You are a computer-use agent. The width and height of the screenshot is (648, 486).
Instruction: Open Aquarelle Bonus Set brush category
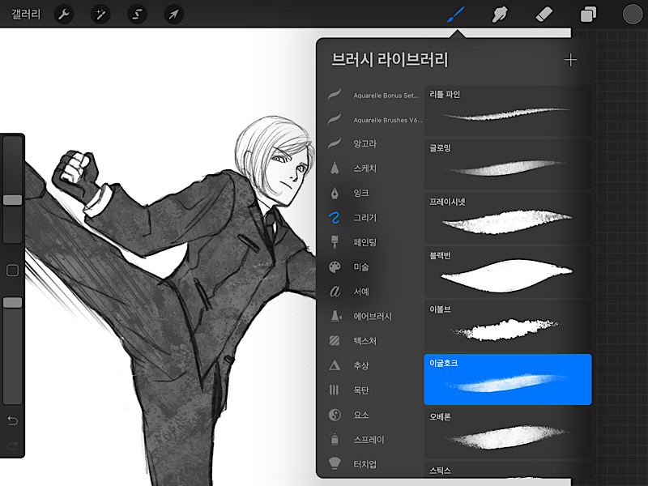374,95
